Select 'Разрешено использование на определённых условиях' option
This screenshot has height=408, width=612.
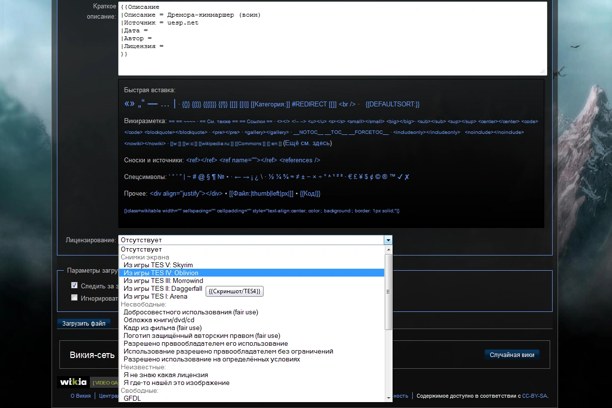[252, 359]
